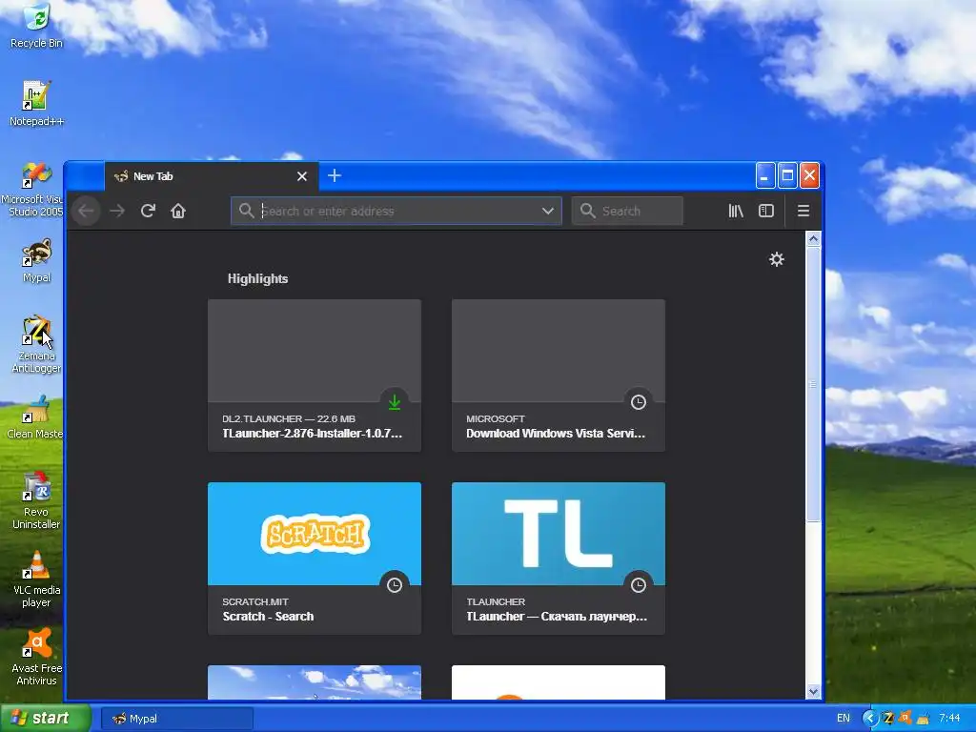This screenshot has height=732, width=976.
Task: Open the Download Windows Vista Service highlight
Action: coord(559,376)
